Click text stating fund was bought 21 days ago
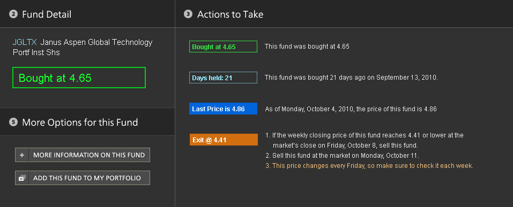 pyautogui.click(x=351, y=78)
